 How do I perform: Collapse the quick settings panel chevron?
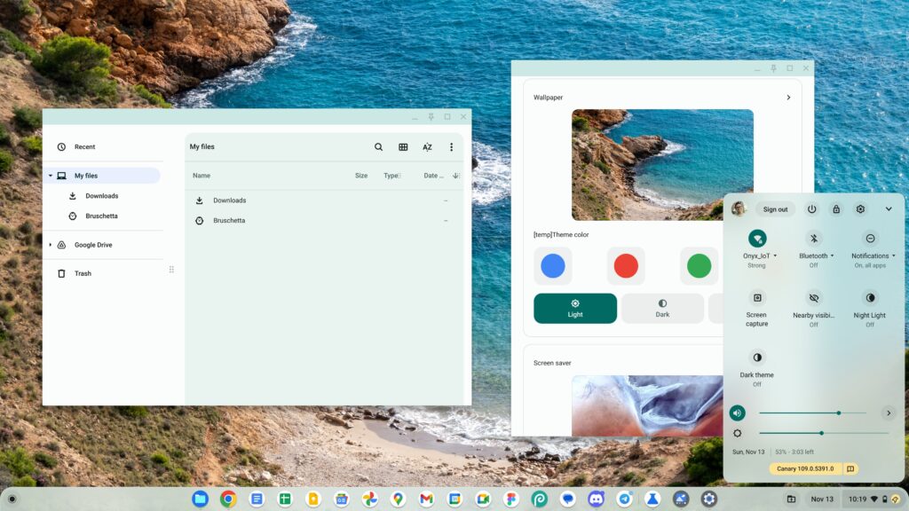pos(889,208)
